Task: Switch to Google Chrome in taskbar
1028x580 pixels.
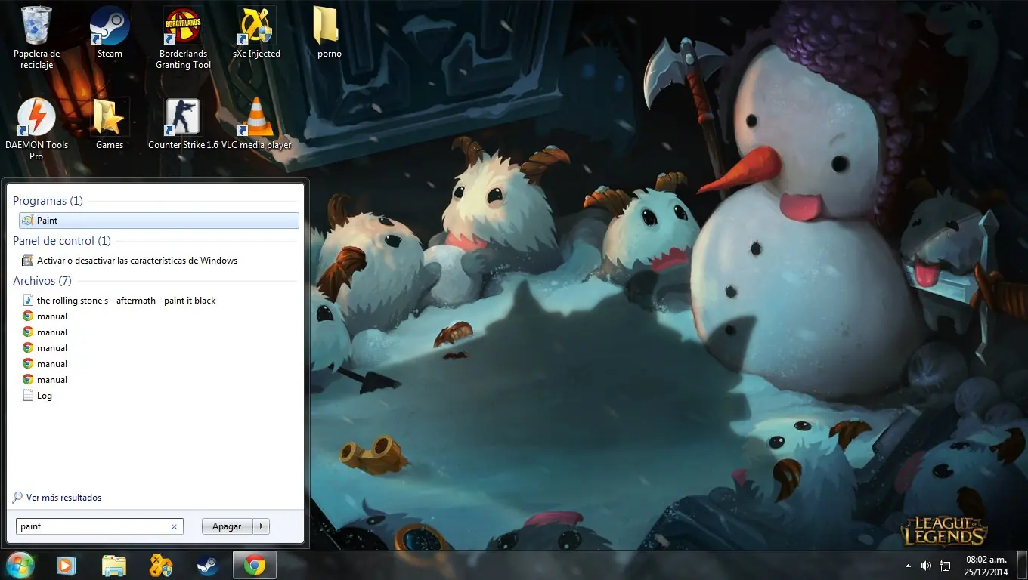Action: [x=255, y=565]
